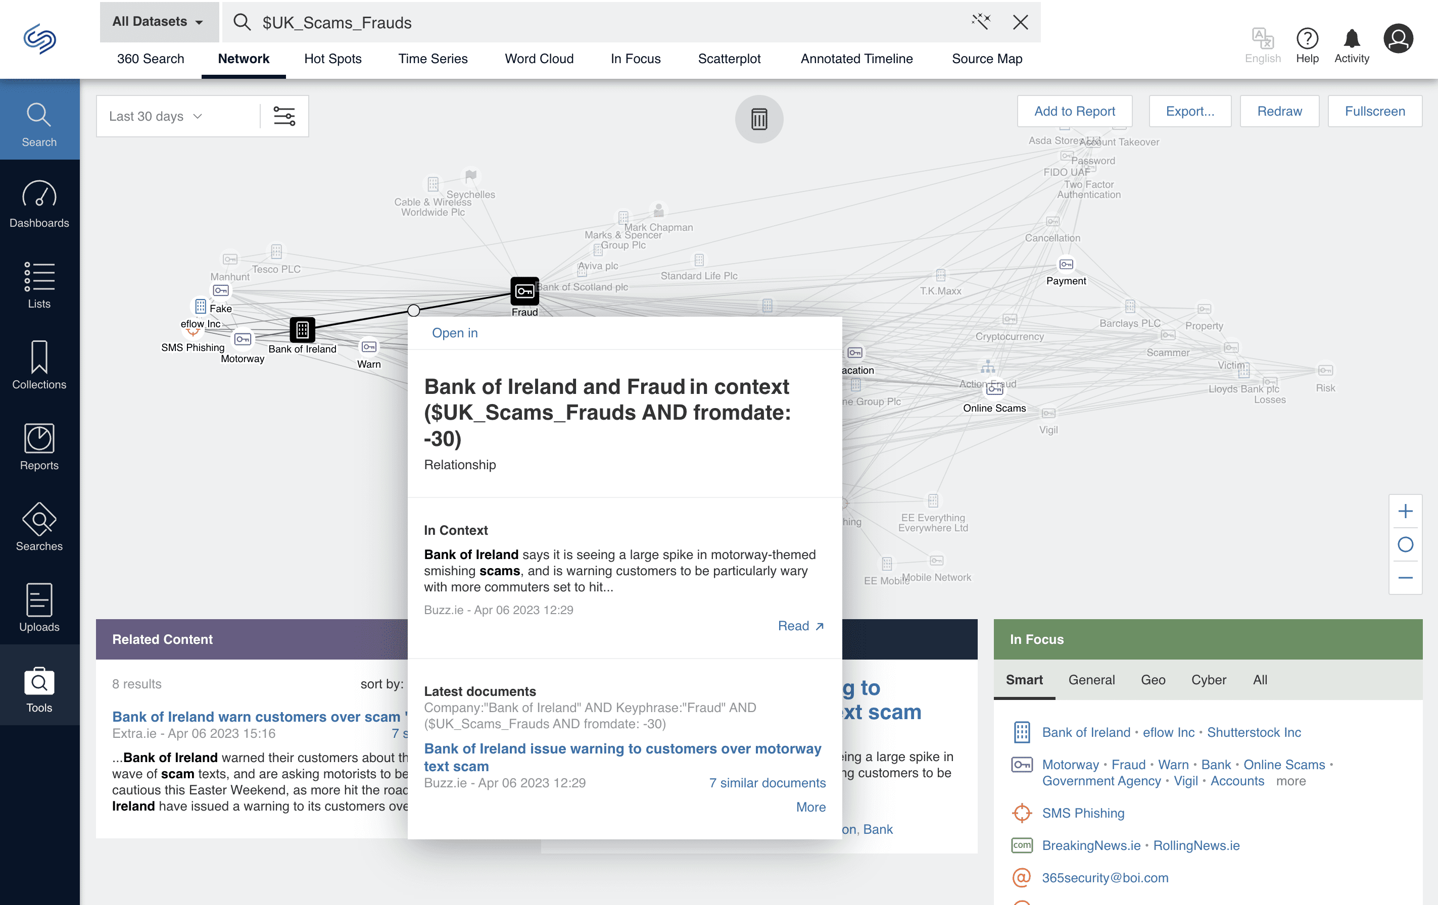The width and height of the screenshot is (1438, 905).
Task: Open the filter sliders settings icon
Action: 284,116
